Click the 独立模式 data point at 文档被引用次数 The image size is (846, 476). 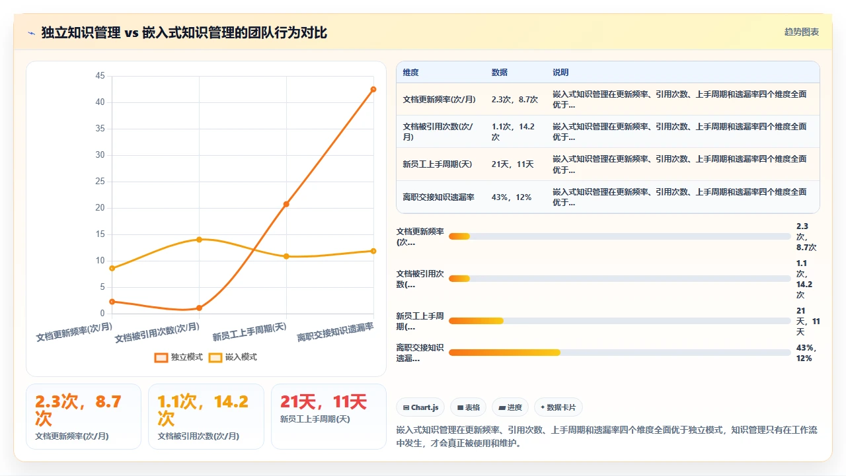(x=199, y=308)
